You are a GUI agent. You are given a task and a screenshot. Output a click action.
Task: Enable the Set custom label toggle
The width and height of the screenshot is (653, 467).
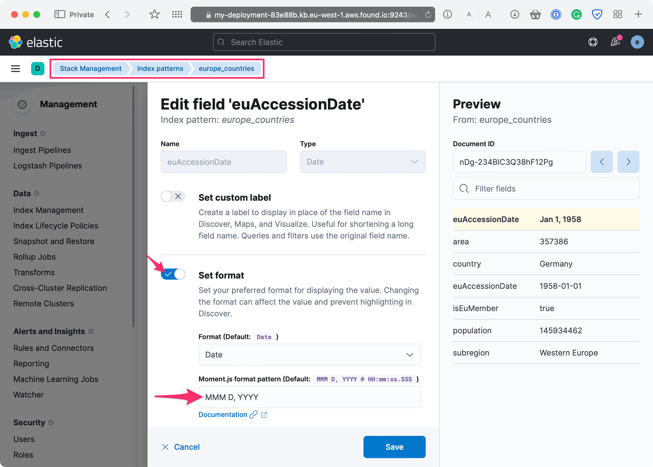[173, 197]
